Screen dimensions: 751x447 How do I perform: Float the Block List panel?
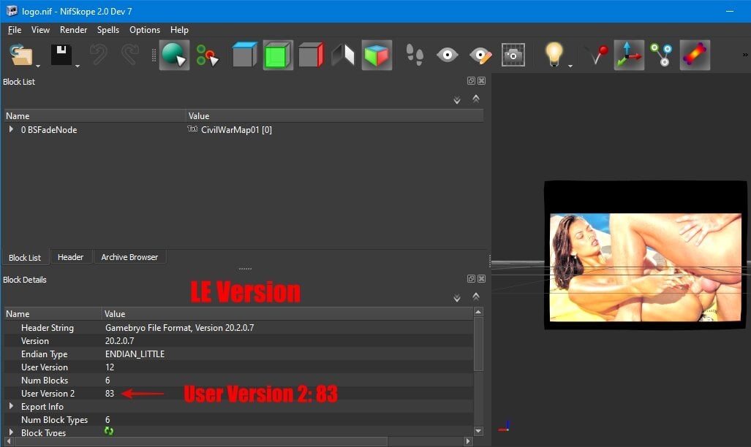pos(471,80)
